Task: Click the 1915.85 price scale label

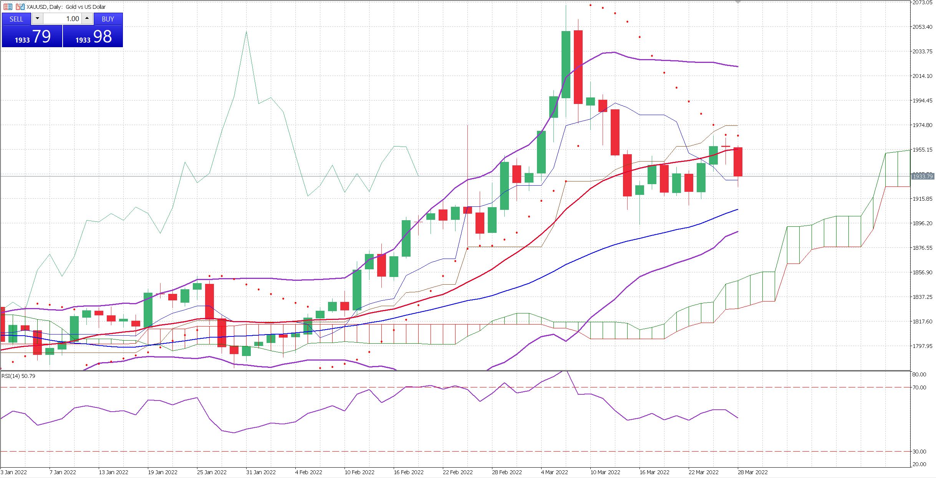Action: (922, 199)
